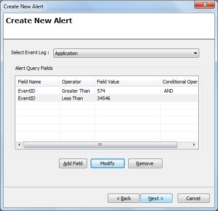Click the Add Field button
218x211 pixels.
(x=73, y=163)
